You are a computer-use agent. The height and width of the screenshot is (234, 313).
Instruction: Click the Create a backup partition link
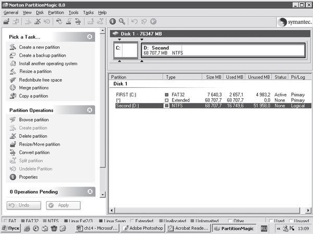42,55
